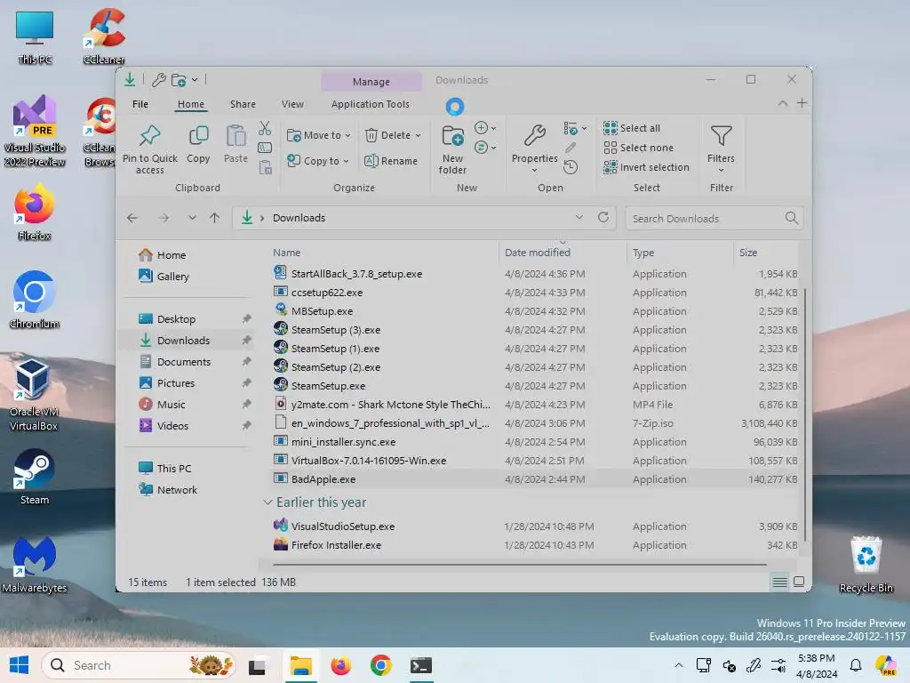910x683 pixels.
Task: Open the Application Tools tab
Action: (371, 104)
